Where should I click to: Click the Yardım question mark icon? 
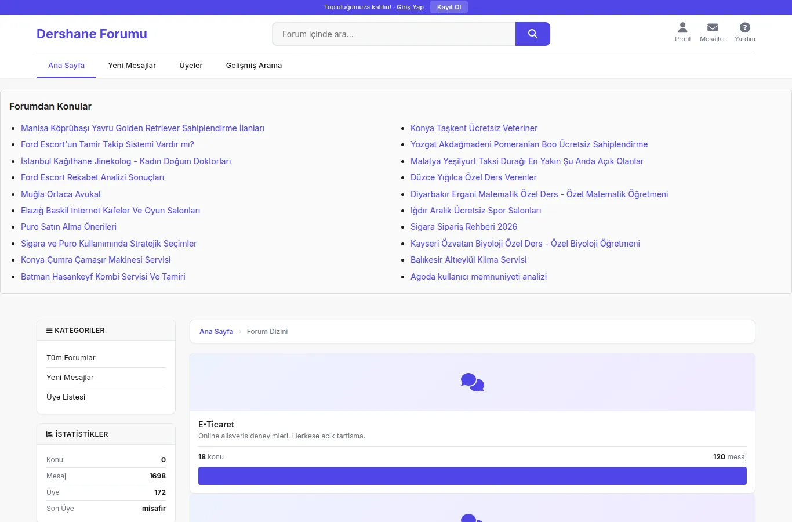(745, 27)
